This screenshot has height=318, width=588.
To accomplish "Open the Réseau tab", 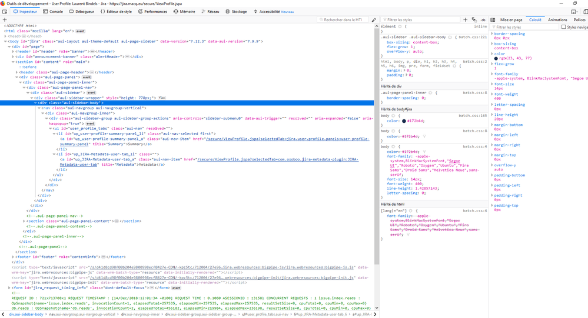I will coord(210,12).
